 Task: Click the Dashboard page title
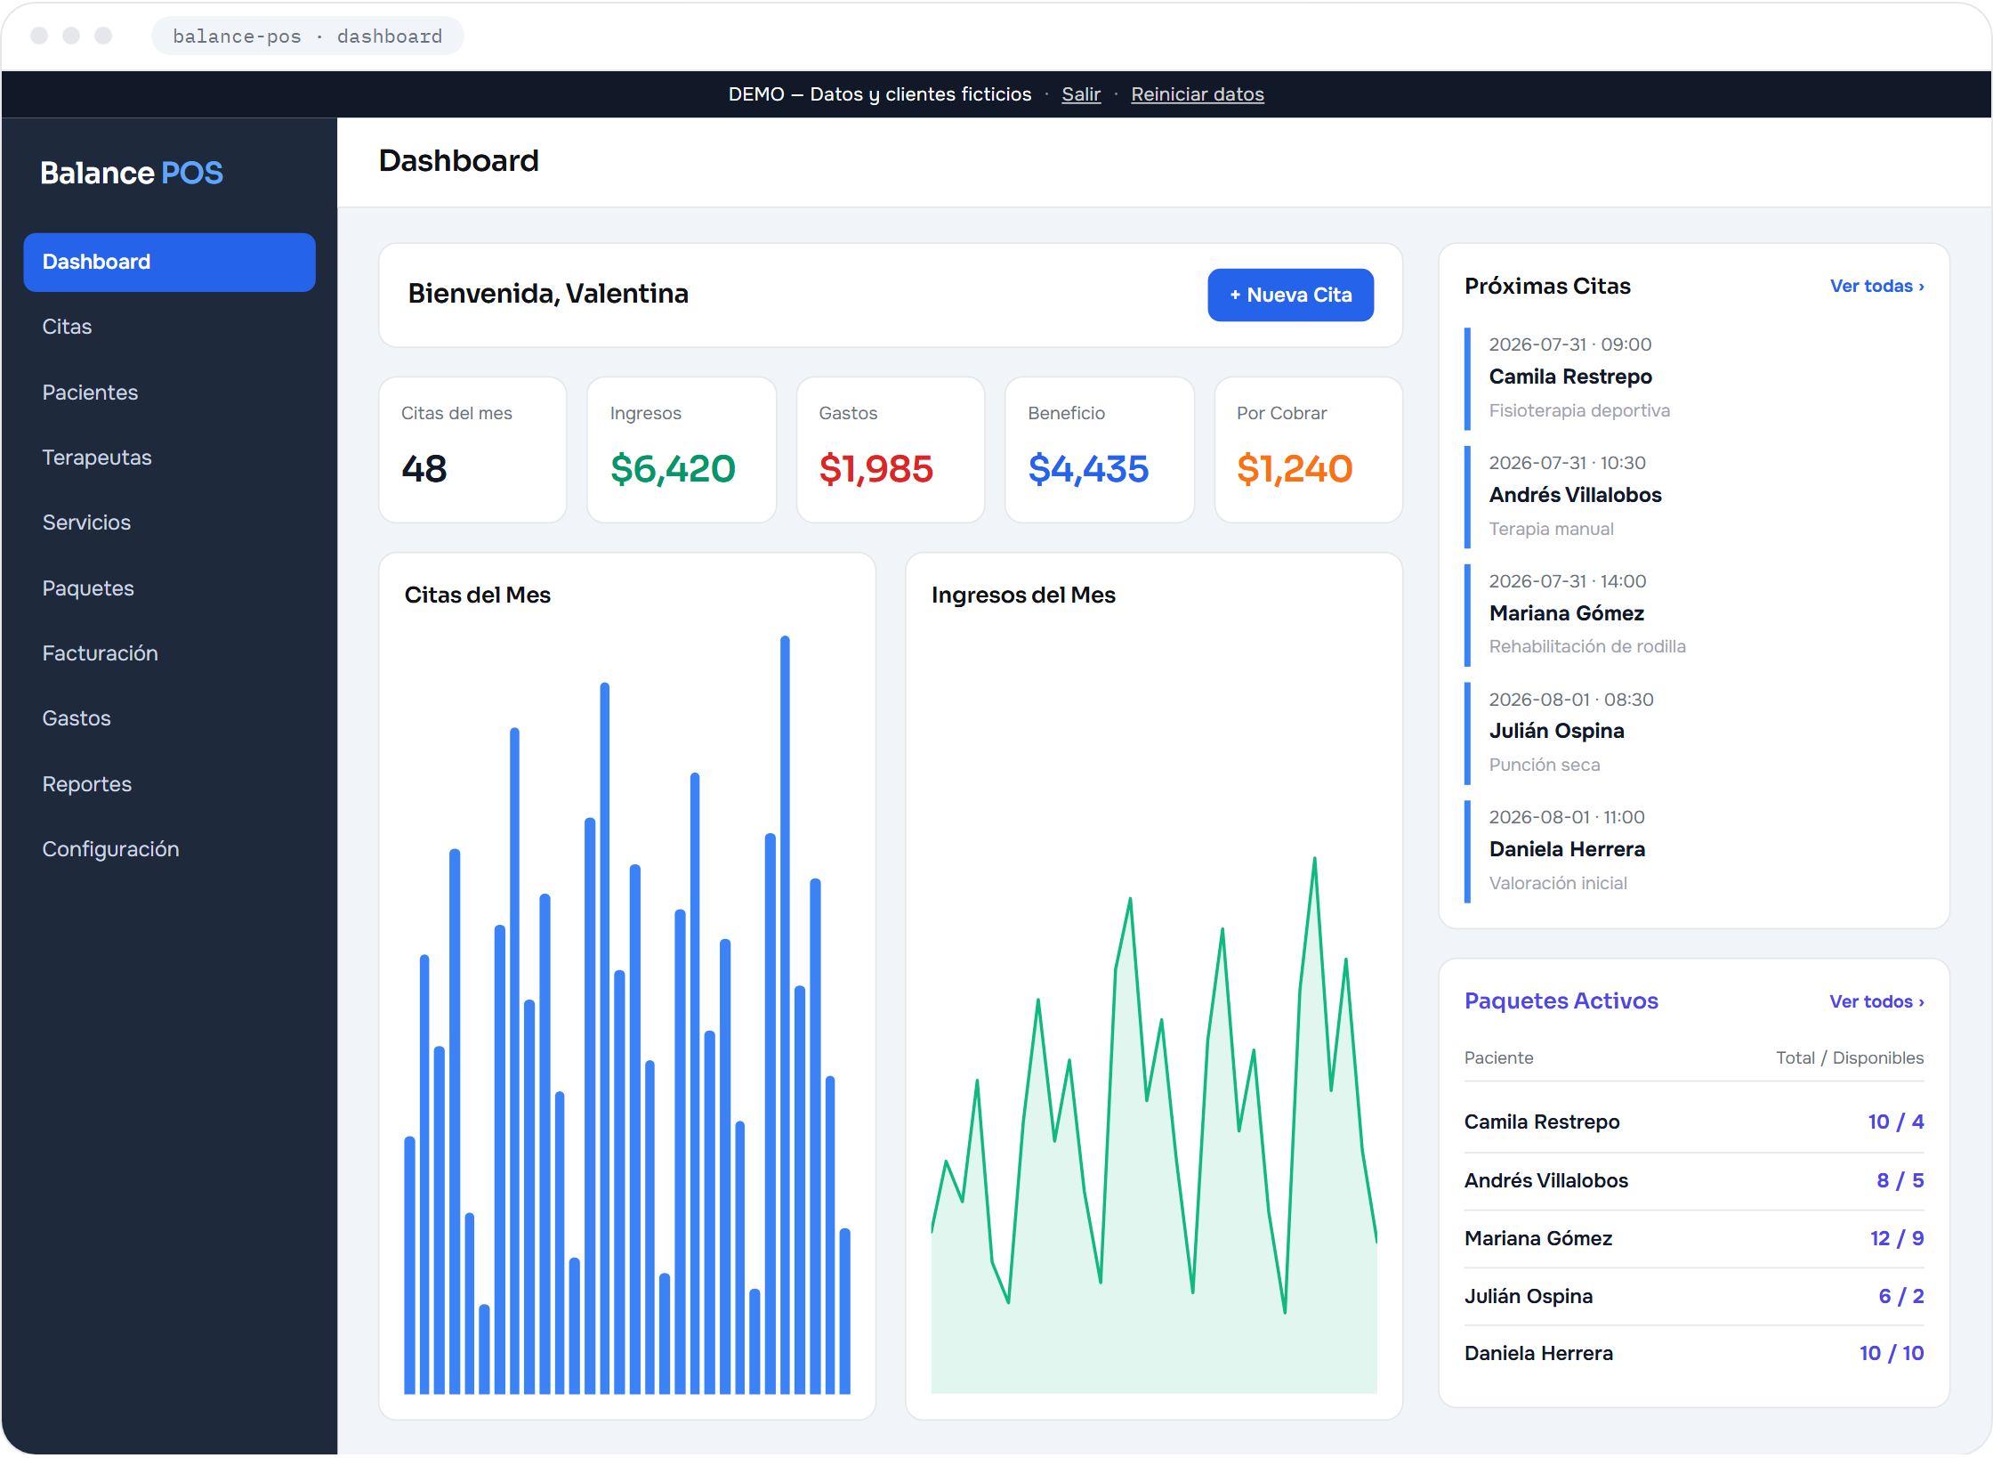click(458, 160)
